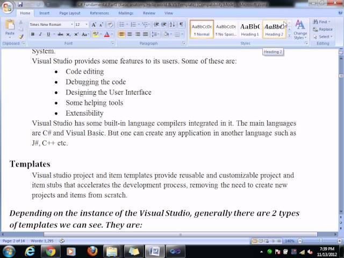Click the Paste button

tap(10, 29)
